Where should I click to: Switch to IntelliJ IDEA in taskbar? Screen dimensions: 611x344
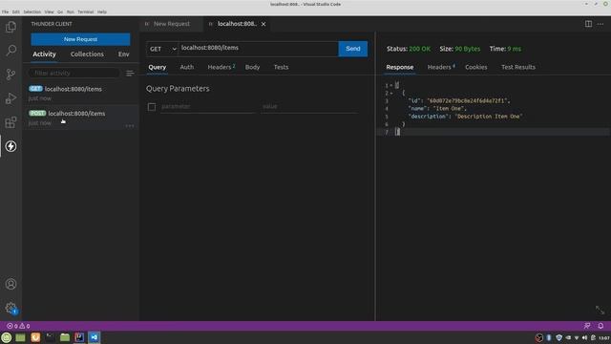pos(79,337)
